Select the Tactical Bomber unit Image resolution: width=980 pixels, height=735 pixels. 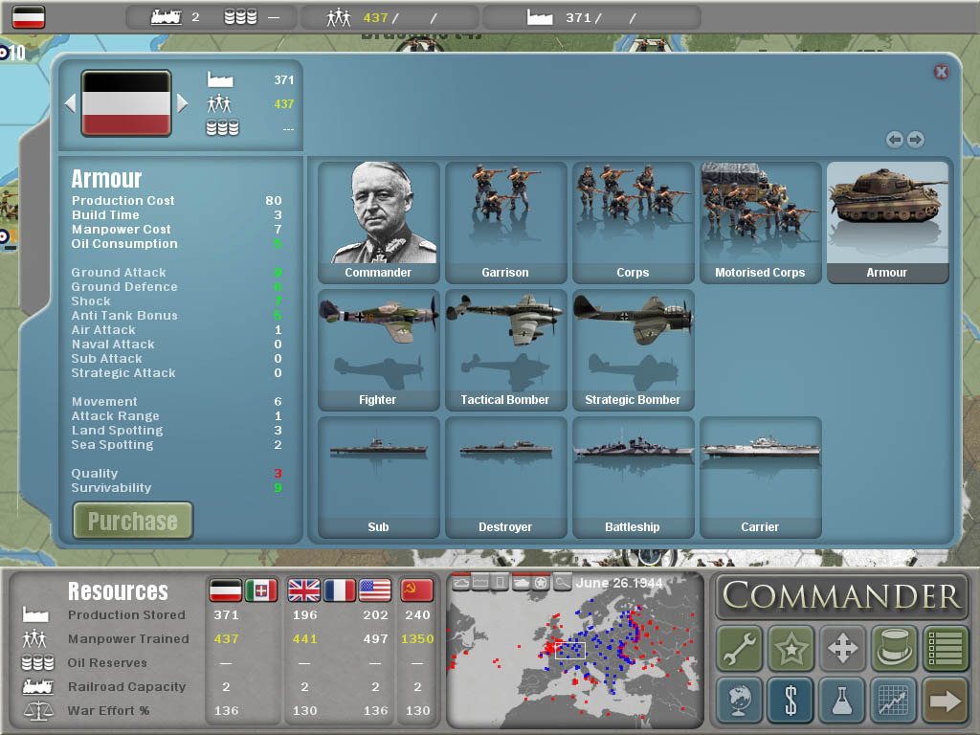point(505,350)
